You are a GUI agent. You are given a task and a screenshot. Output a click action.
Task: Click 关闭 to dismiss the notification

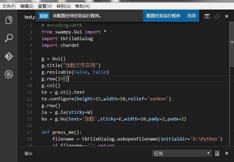pos(191,16)
